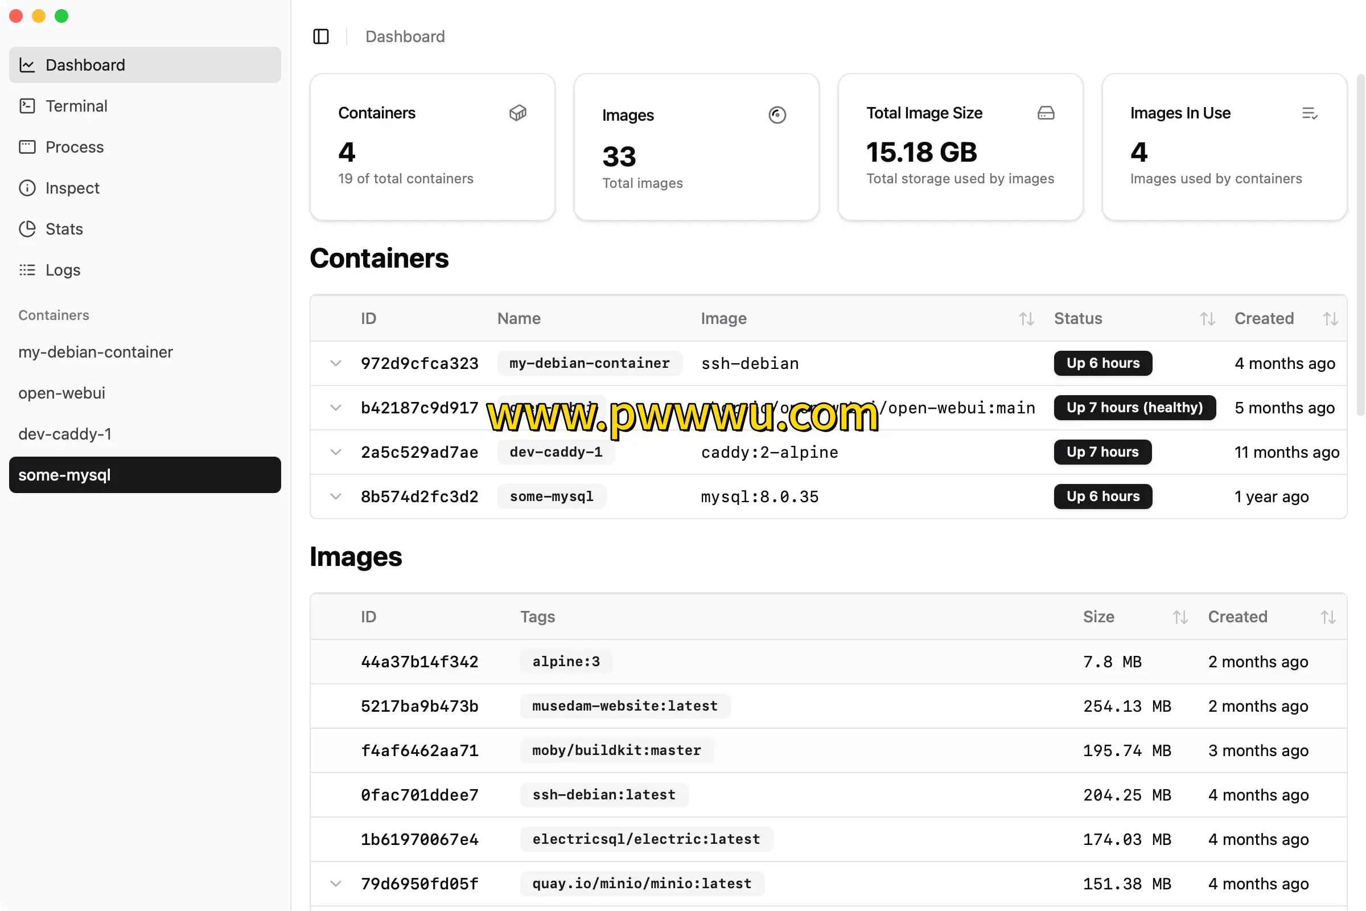Click the Logs list icon
The width and height of the screenshot is (1366, 911).
(27, 270)
